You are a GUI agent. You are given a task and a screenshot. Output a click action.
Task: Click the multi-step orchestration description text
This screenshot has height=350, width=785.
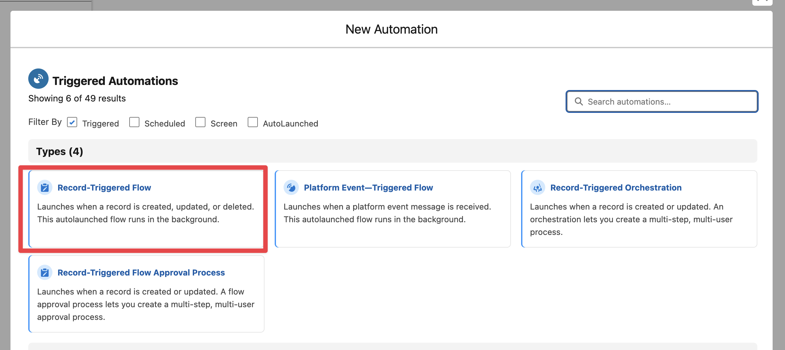[x=631, y=219]
